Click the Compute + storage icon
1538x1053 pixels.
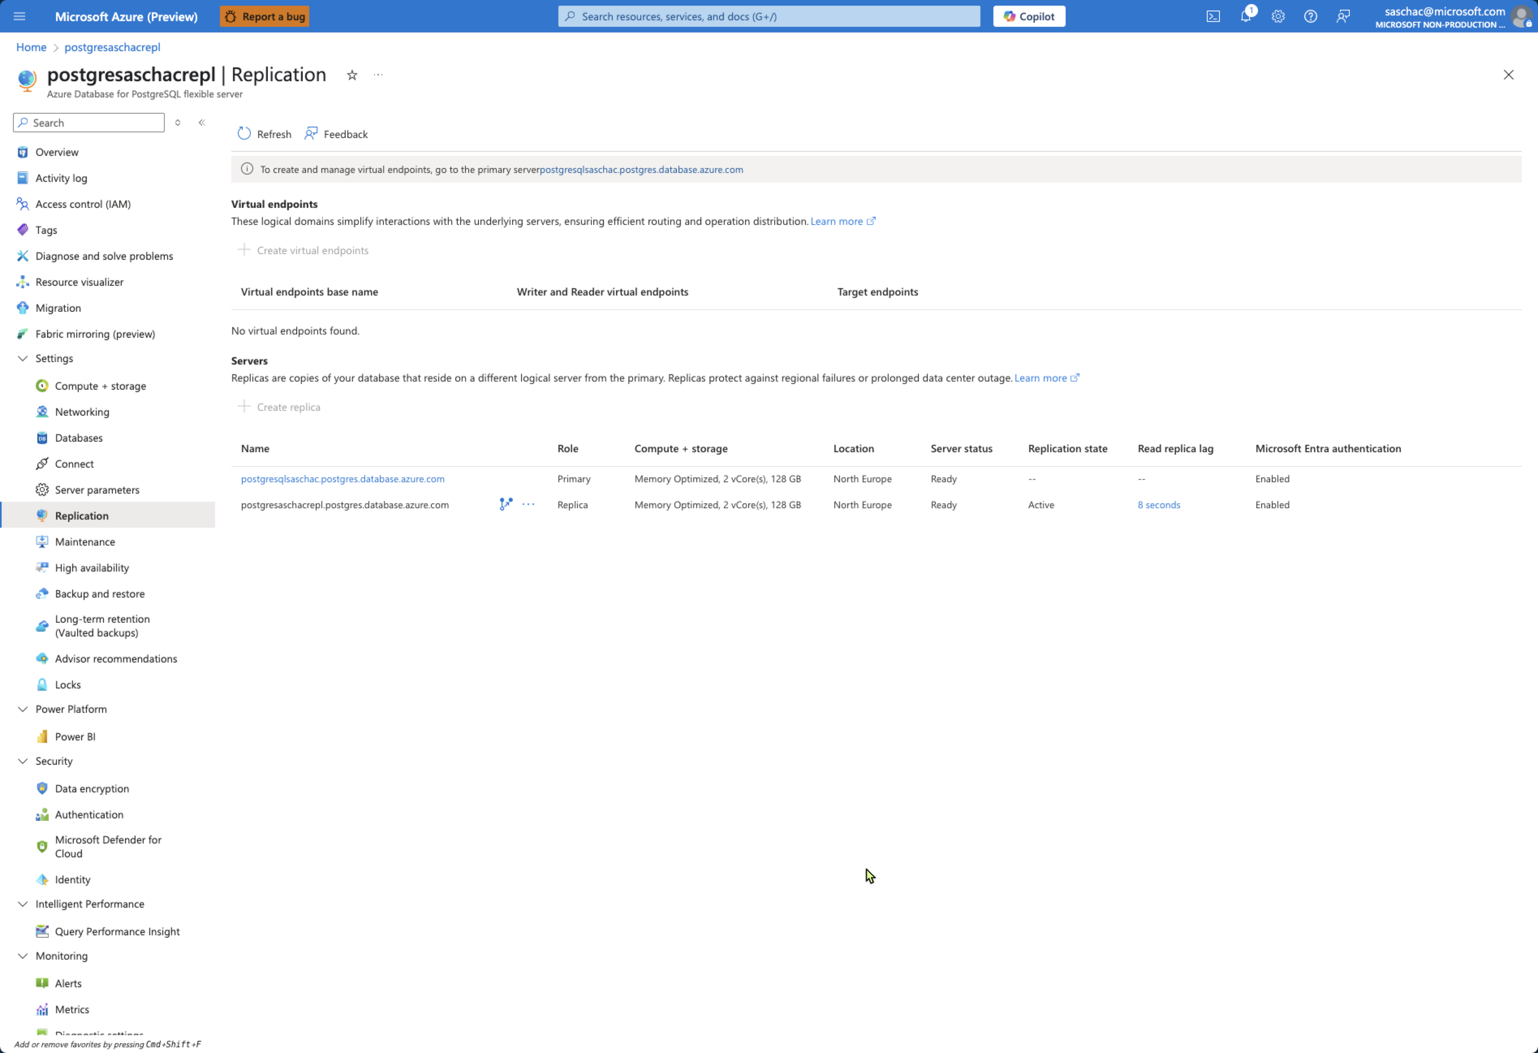tap(42, 386)
